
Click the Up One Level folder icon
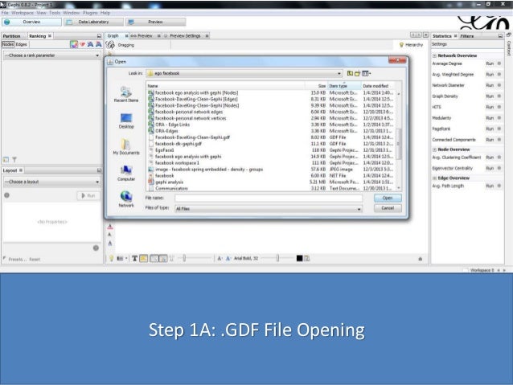[x=350, y=73]
